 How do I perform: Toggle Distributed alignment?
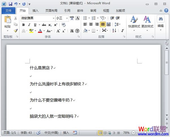click(x=109, y=24)
